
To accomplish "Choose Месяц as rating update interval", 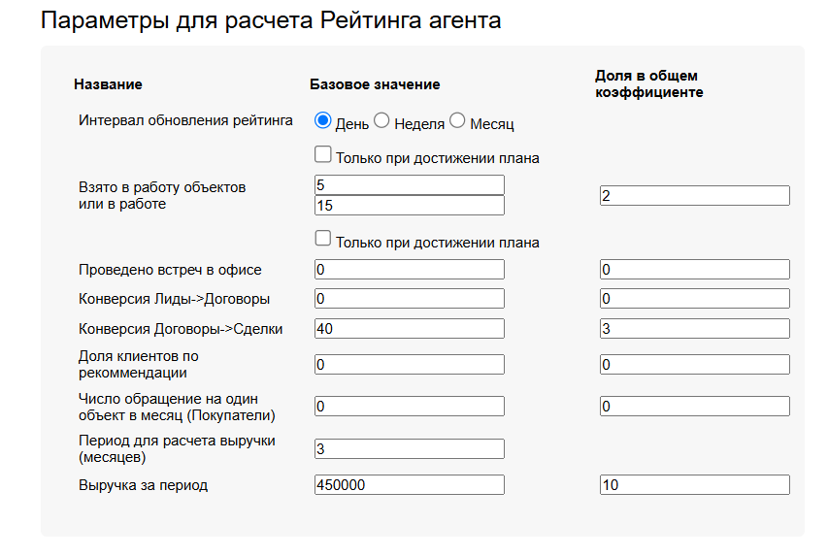I will click(x=457, y=121).
